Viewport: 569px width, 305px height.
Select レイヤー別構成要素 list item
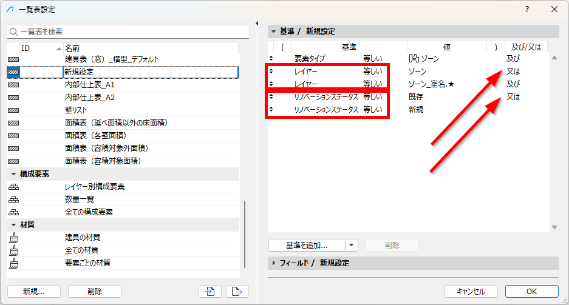pyautogui.click(x=95, y=187)
